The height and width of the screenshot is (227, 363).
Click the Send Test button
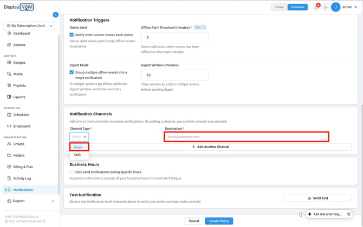tap(318, 198)
